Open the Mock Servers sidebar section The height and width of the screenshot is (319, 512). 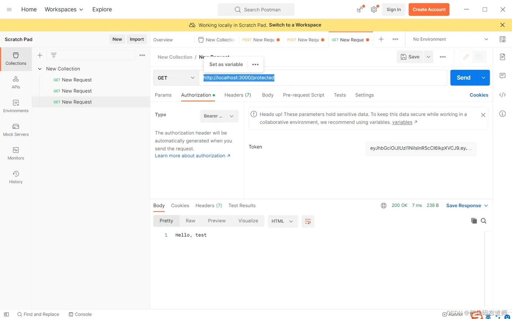16,130
